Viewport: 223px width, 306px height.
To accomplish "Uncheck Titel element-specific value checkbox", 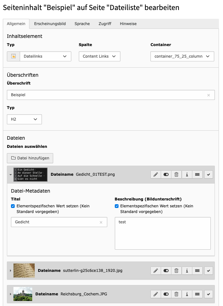I will [x=13, y=206].
